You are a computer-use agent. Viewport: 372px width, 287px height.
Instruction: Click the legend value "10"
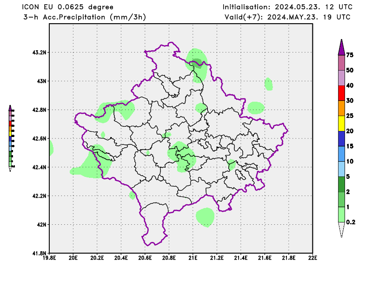pos(350,161)
